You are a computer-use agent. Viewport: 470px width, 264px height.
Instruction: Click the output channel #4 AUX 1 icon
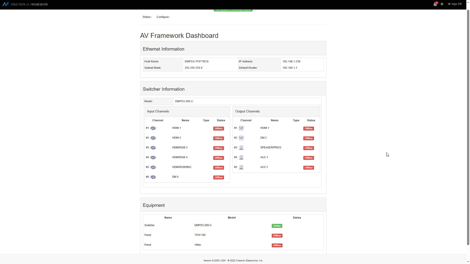(x=241, y=158)
